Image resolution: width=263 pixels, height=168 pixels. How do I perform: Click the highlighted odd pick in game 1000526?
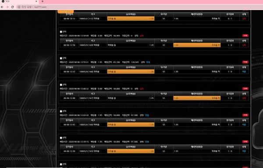tap(131, 125)
